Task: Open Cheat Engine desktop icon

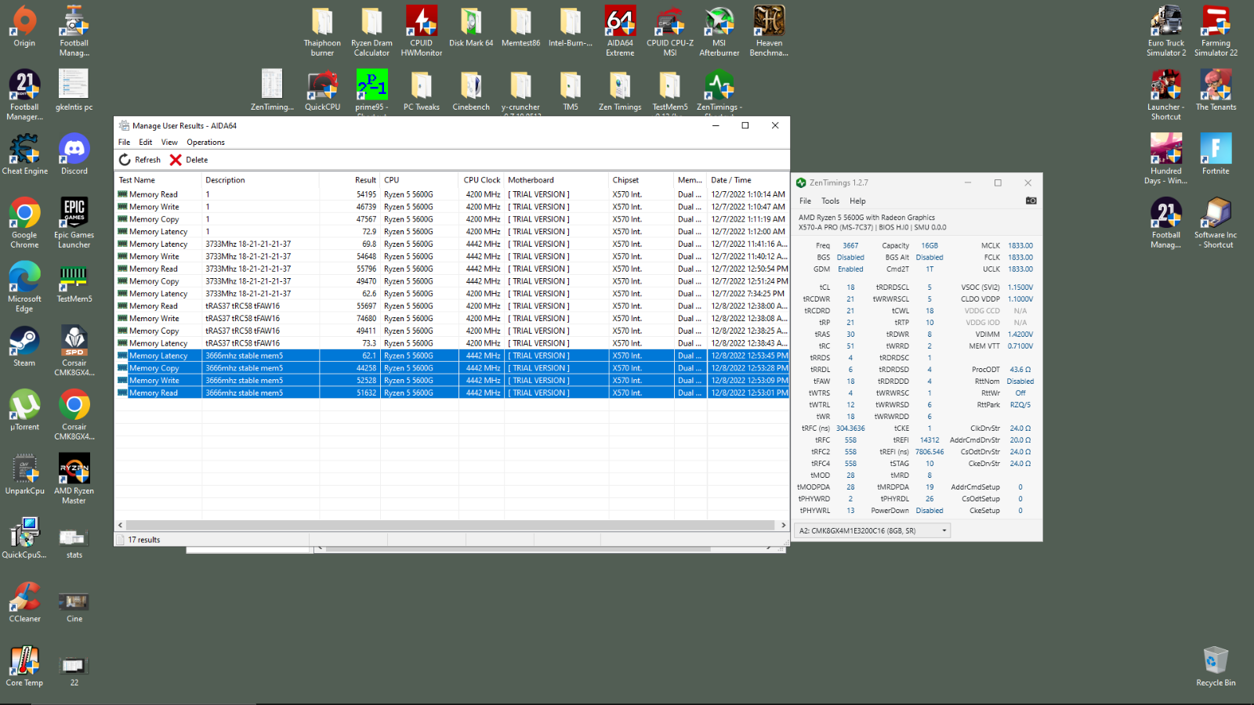Action: click(x=25, y=154)
